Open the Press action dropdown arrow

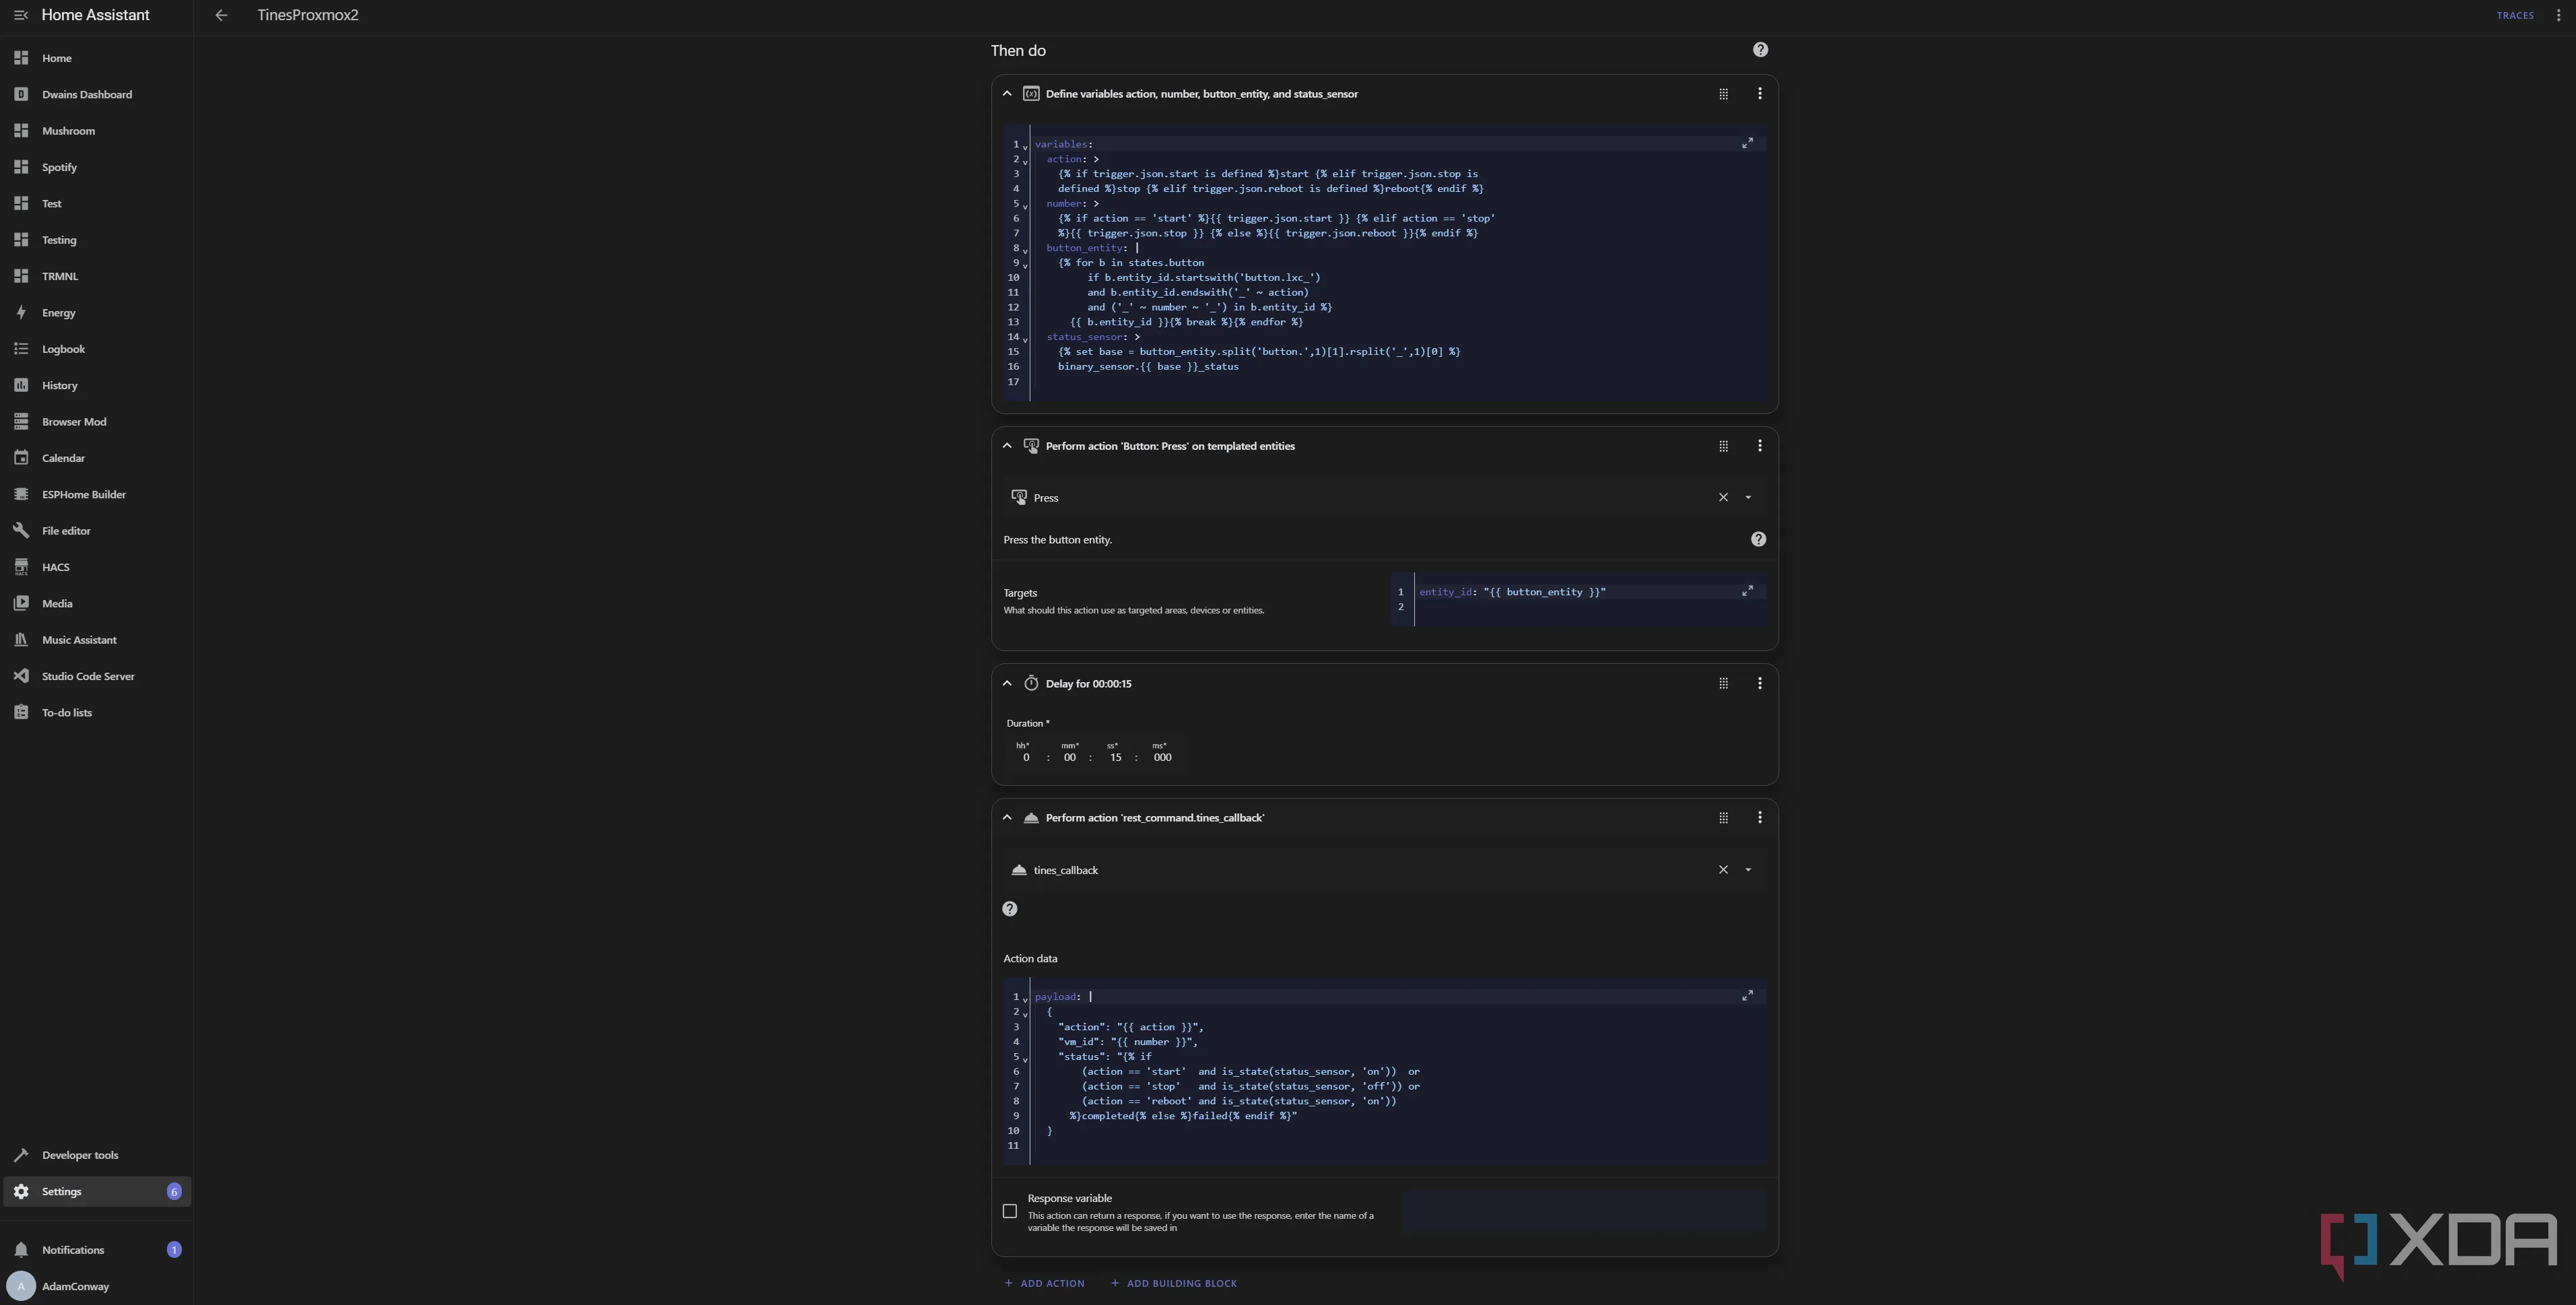(1748, 498)
